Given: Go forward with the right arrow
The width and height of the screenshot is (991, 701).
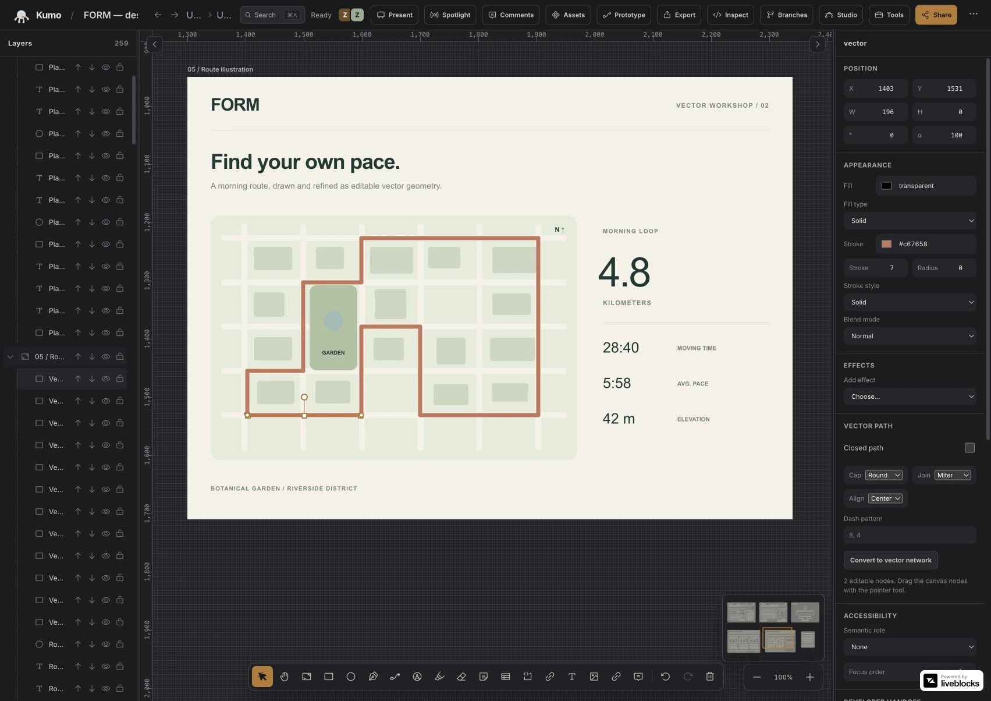Looking at the screenshot, I should (x=175, y=15).
